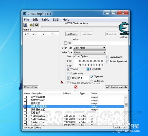Click the scan progress bar
The image size is (148, 136).
[79, 27]
